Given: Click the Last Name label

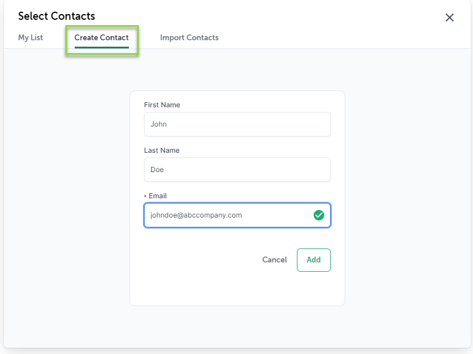Looking at the screenshot, I should (x=162, y=150).
